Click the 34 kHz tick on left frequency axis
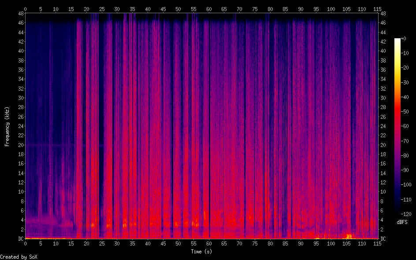This screenshot has height=260, width=416. 19,79
